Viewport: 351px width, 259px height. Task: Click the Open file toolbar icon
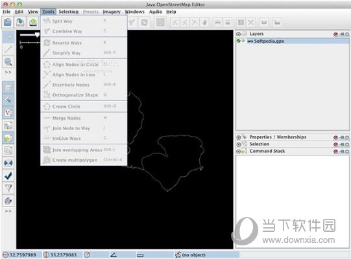[8, 23]
